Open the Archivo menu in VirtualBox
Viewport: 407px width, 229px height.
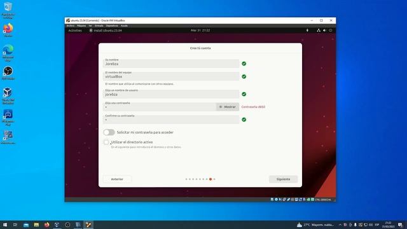tap(71, 25)
